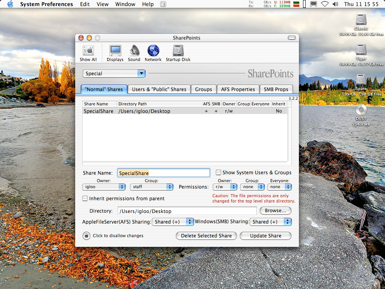
Task: Open the Startup Disk preference pane
Action: pos(178,53)
